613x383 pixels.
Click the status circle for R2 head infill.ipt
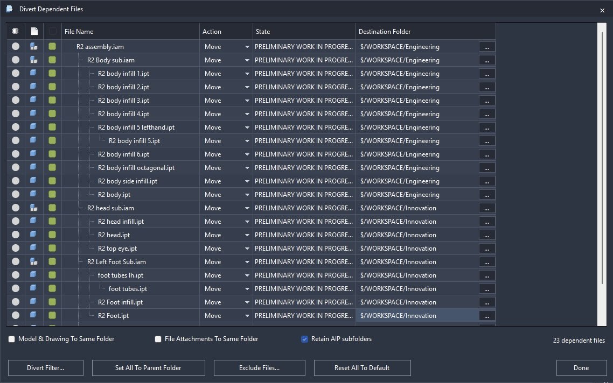click(16, 222)
